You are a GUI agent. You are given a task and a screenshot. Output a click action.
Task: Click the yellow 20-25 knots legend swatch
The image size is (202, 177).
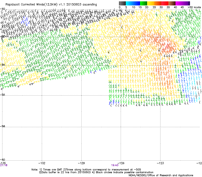click(x=151, y=3)
